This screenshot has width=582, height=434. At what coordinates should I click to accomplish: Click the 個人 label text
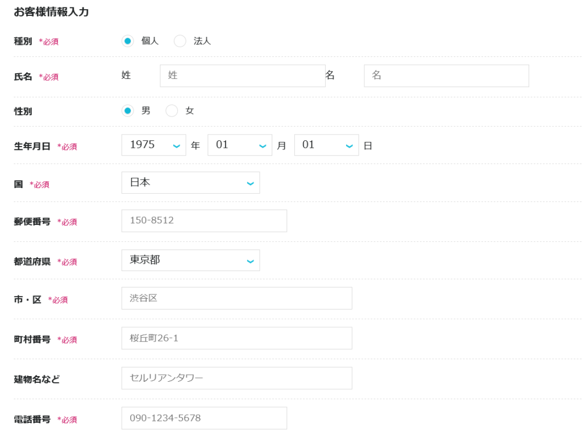(x=150, y=41)
